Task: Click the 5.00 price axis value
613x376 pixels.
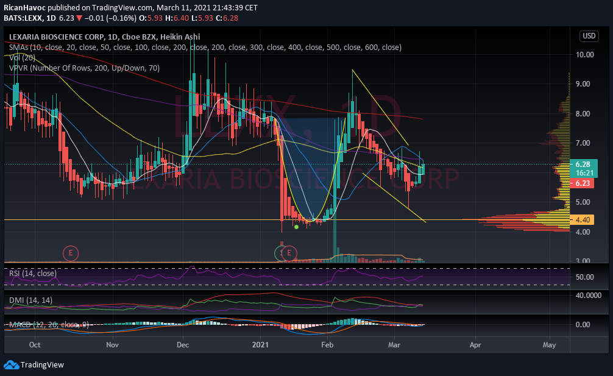Action: (x=583, y=202)
